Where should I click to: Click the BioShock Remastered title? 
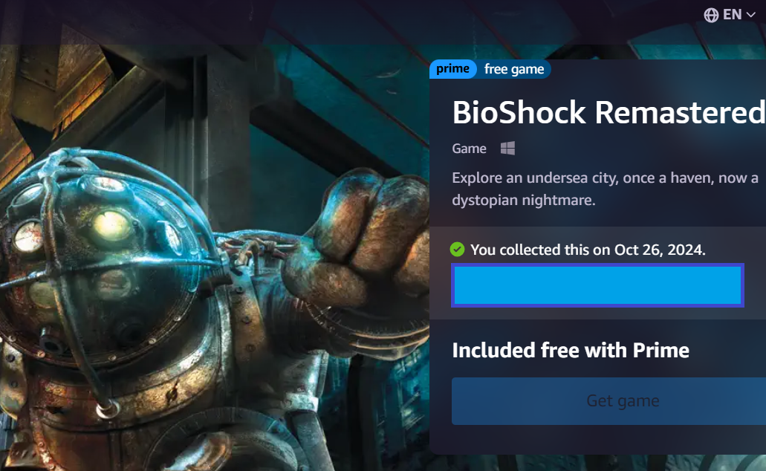coord(608,112)
